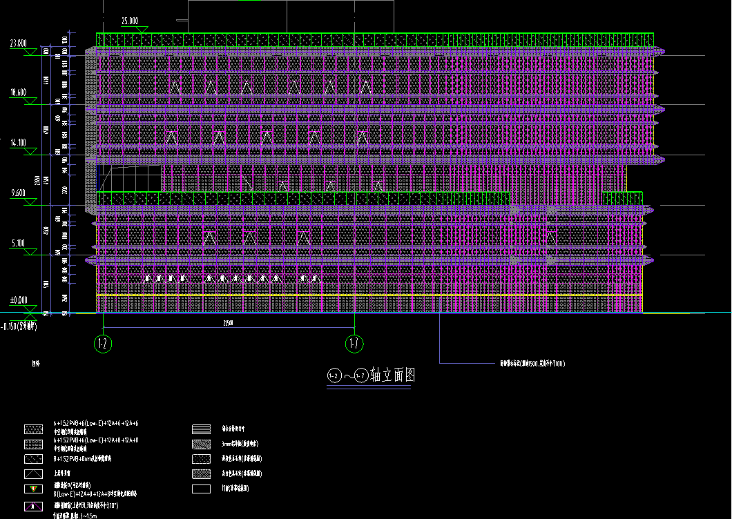Select the horizontal-lines hatch legend swatch
This screenshot has height=519, width=732.
[202, 428]
